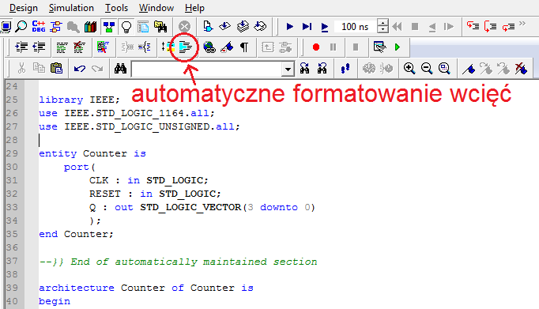Open the Help menu
Screen dimensions: 539x309
point(194,8)
